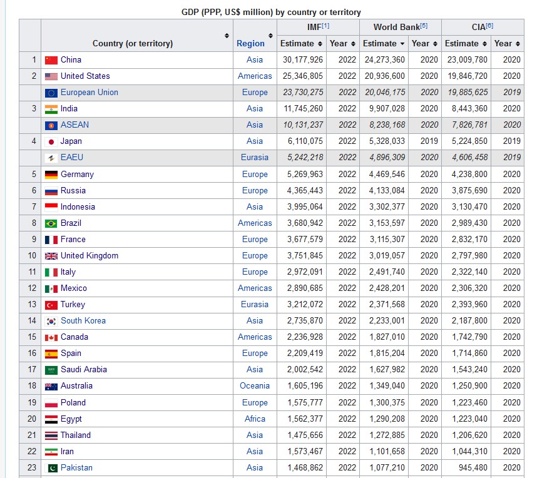Image resolution: width=547 pixels, height=478 pixels.
Task: Sort by IMF Year column arrows
Action: [353, 44]
